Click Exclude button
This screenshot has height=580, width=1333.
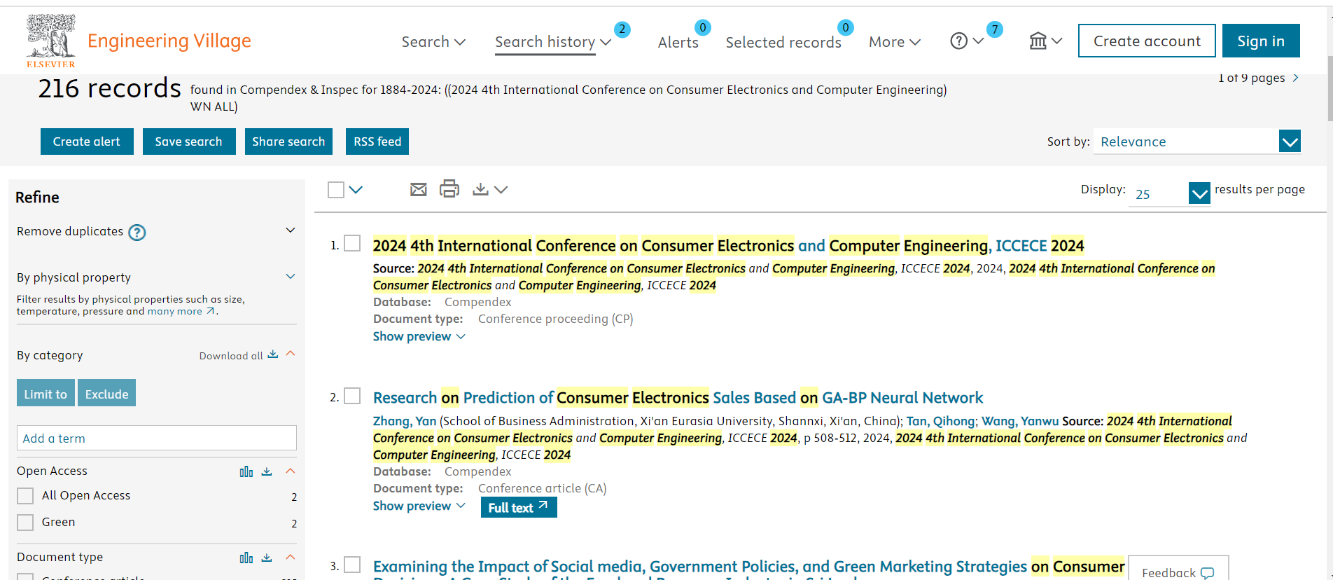[x=106, y=394]
